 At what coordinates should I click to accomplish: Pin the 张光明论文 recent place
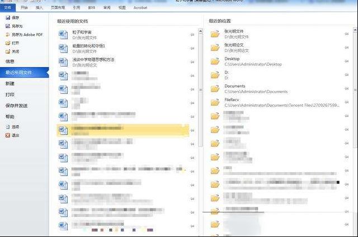pos(347,48)
